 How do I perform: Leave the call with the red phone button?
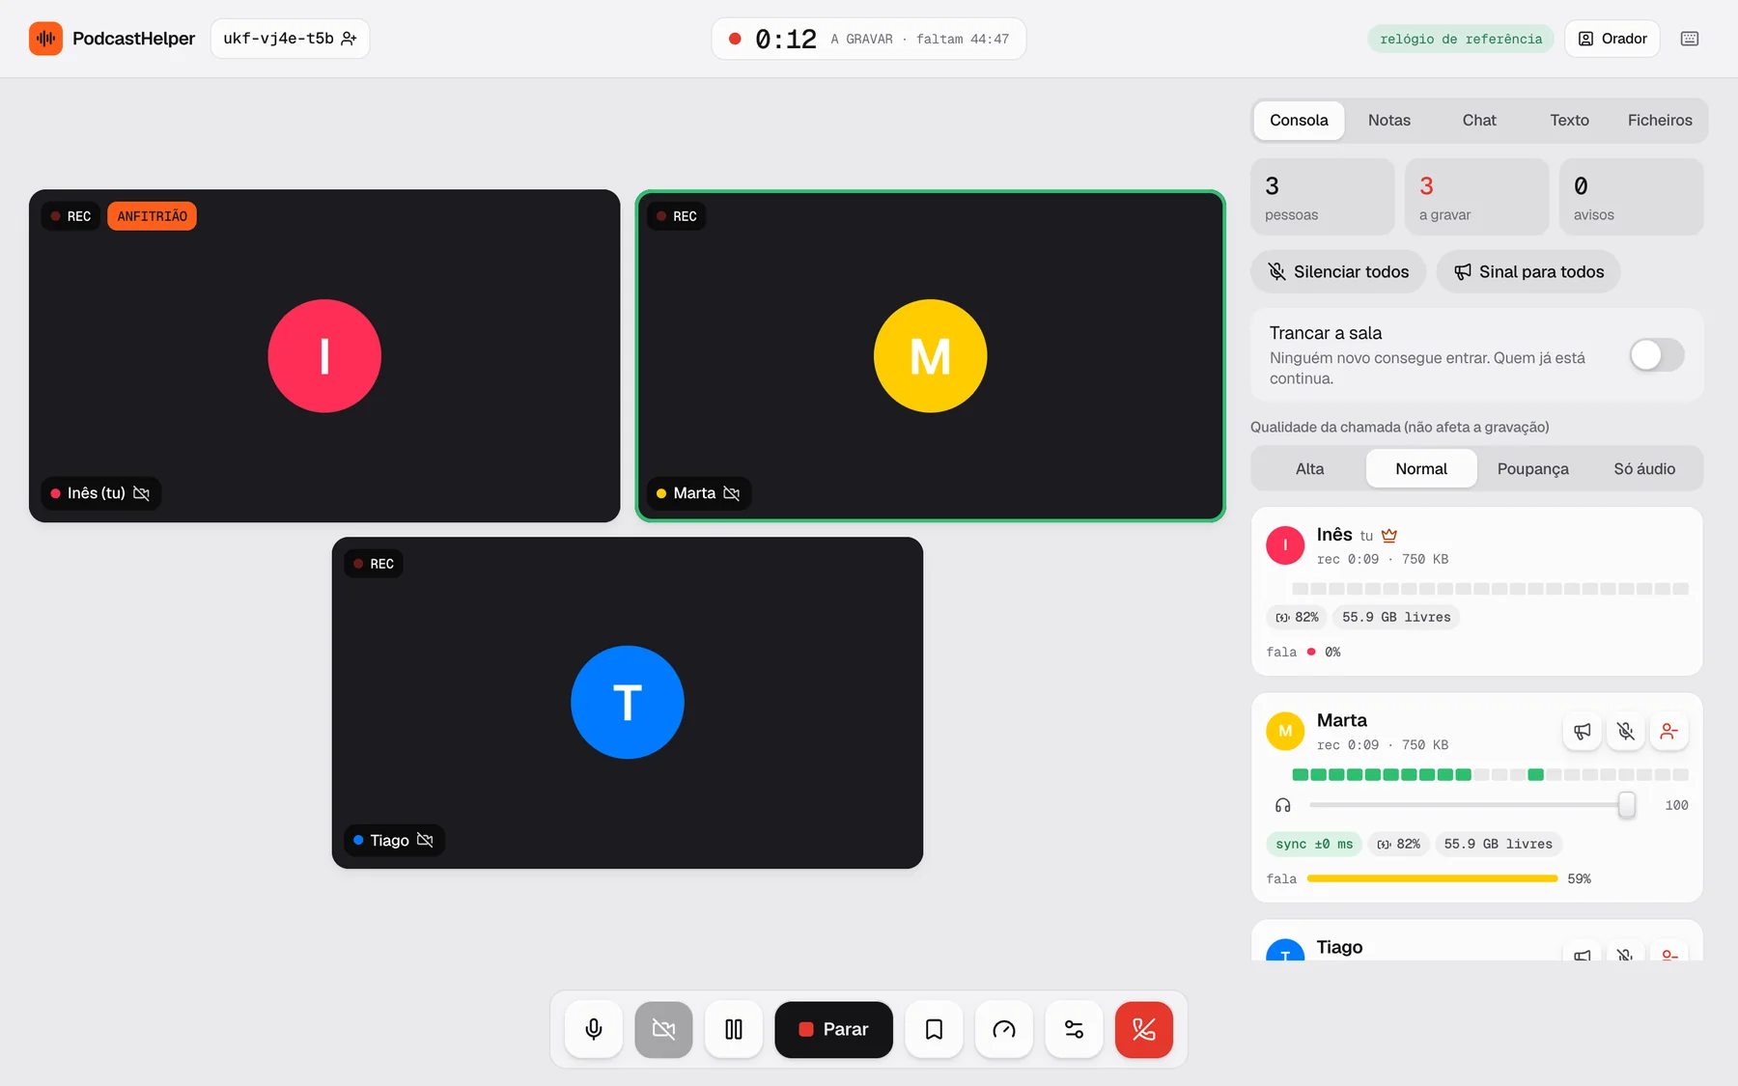tap(1144, 1029)
